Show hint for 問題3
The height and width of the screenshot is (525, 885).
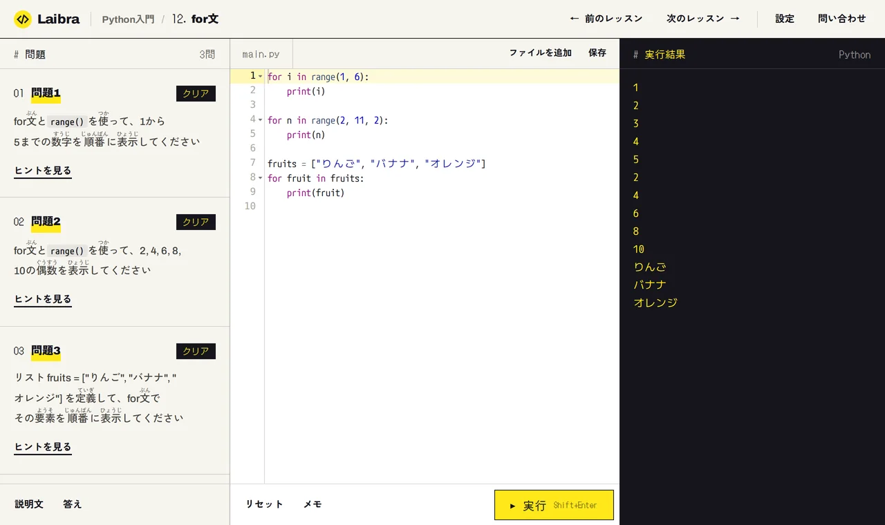(43, 447)
